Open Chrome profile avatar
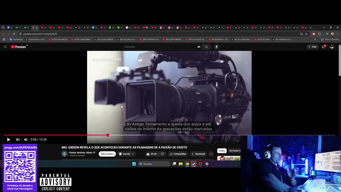The width and height of the screenshot is (341, 192). pos(332,34)
